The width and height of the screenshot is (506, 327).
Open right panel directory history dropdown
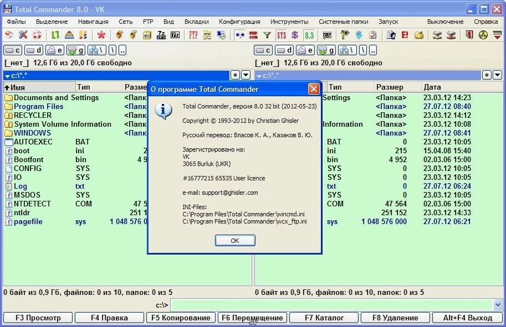pos(497,75)
